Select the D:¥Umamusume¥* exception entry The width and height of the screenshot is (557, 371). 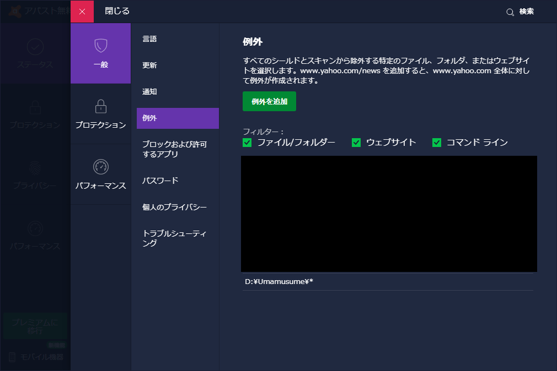[388, 282]
